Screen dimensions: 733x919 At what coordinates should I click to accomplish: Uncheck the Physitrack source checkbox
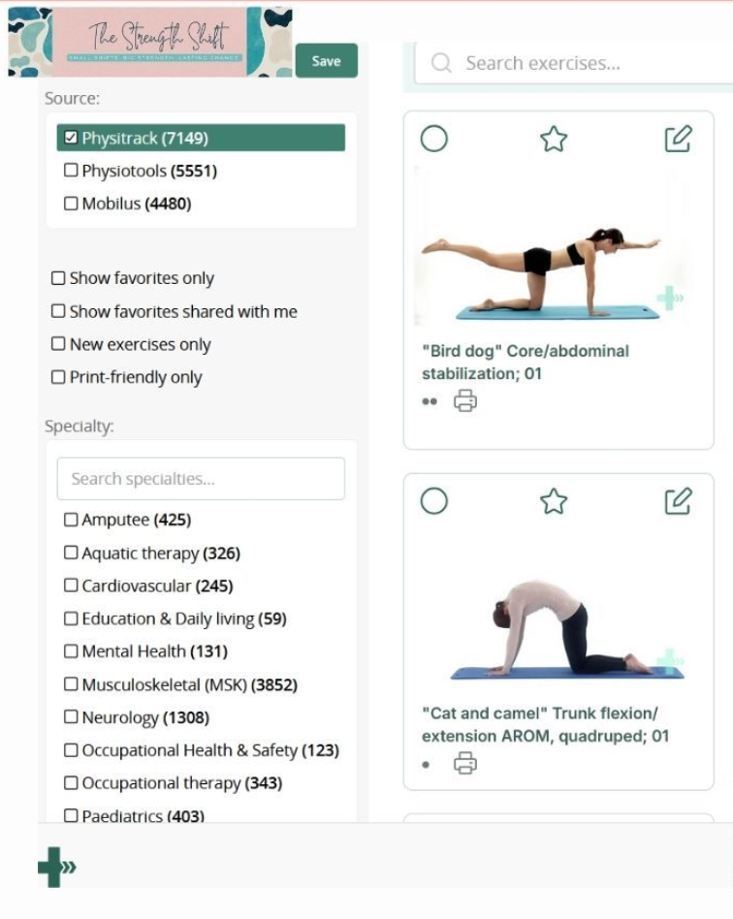pyautogui.click(x=71, y=138)
